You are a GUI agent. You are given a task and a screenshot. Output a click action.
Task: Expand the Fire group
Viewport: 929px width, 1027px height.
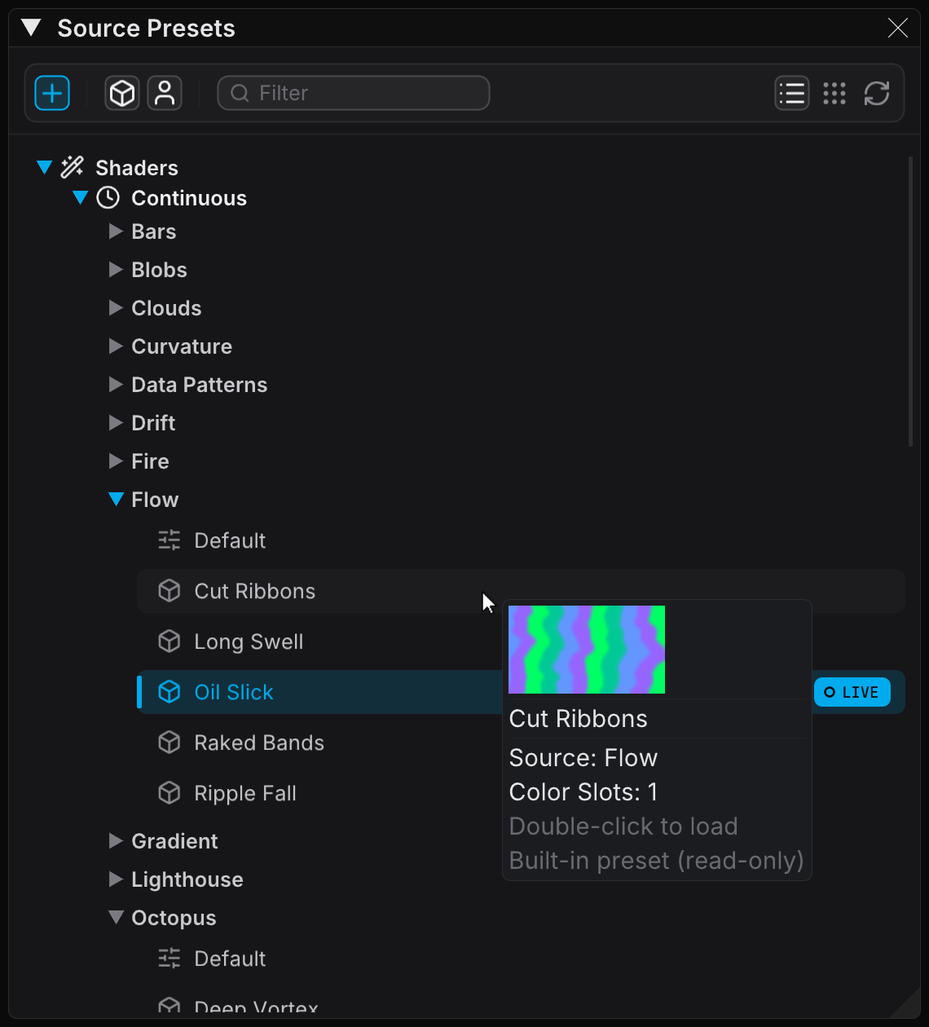(x=116, y=461)
